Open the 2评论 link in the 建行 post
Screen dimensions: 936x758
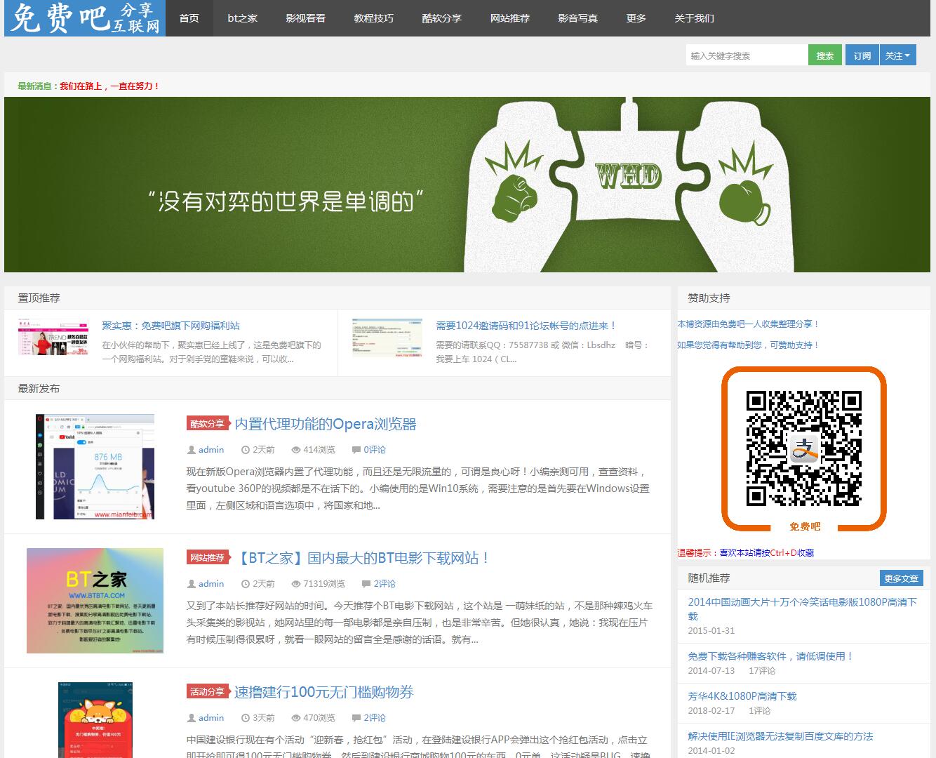pos(375,718)
